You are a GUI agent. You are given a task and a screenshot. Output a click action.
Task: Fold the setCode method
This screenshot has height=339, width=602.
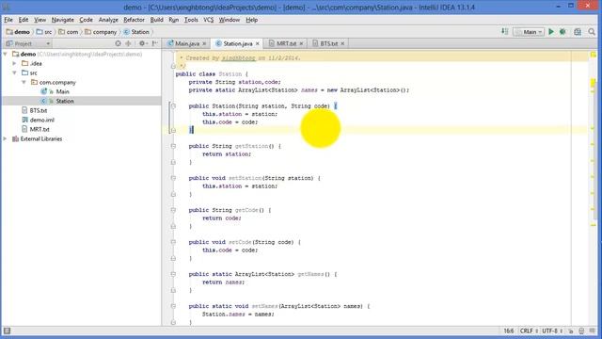(173, 242)
